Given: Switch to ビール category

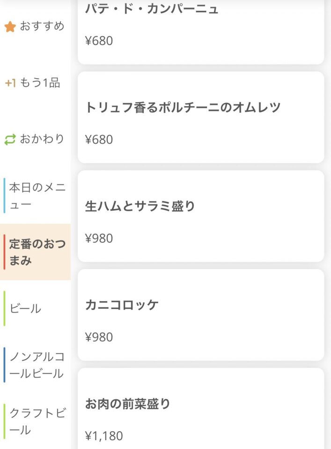Looking at the screenshot, I should pyautogui.click(x=35, y=308).
